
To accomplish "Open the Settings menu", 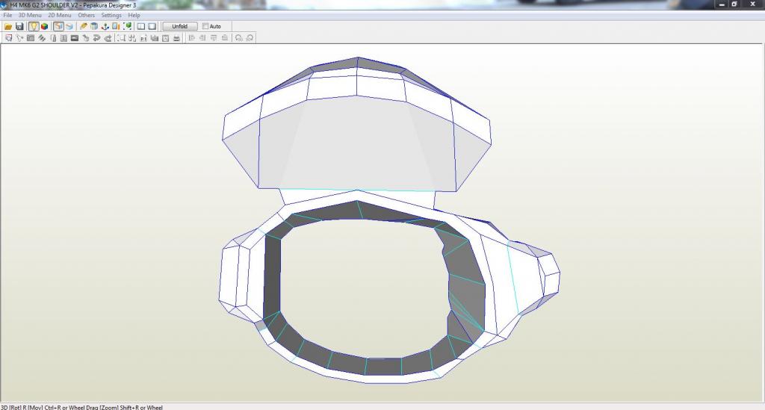I will point(111,15).
